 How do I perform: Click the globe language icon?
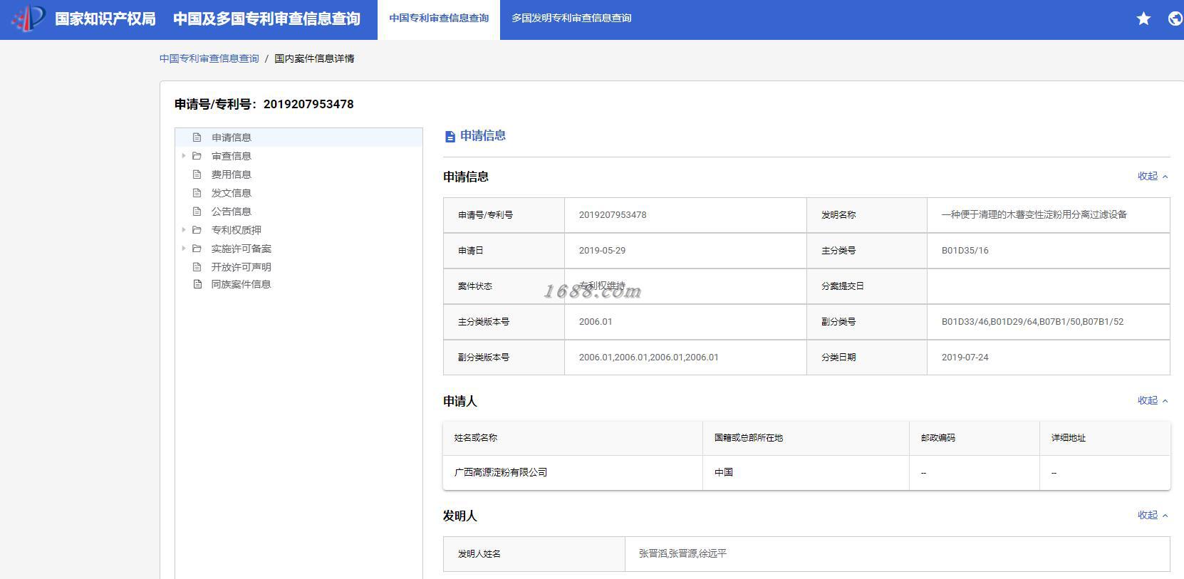click(1175, 19)
